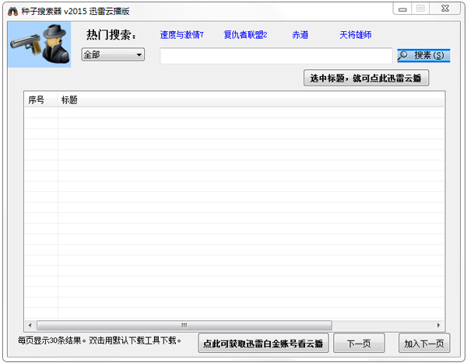Viewport: 467px width, 363px height.
Task: Click the horizontal scrollbar thumb in results list
Action: (x=184, y=325)
